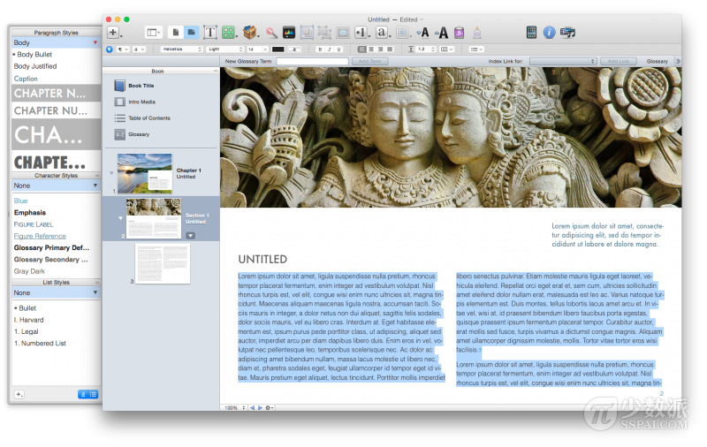Click the Add Link button
Viewport: 707px width, 447px height.
coord(618,61)
